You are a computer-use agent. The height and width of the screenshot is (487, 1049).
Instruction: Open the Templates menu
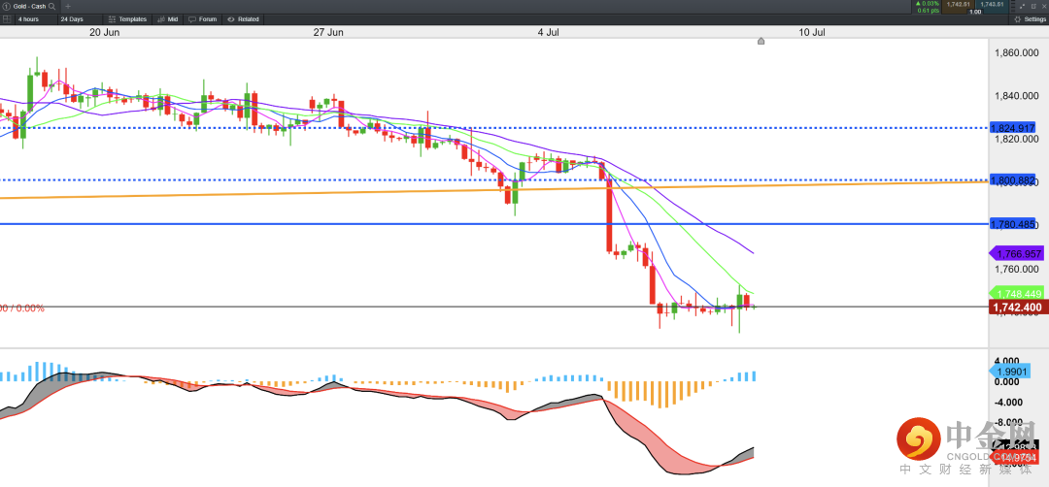[127, 19]
